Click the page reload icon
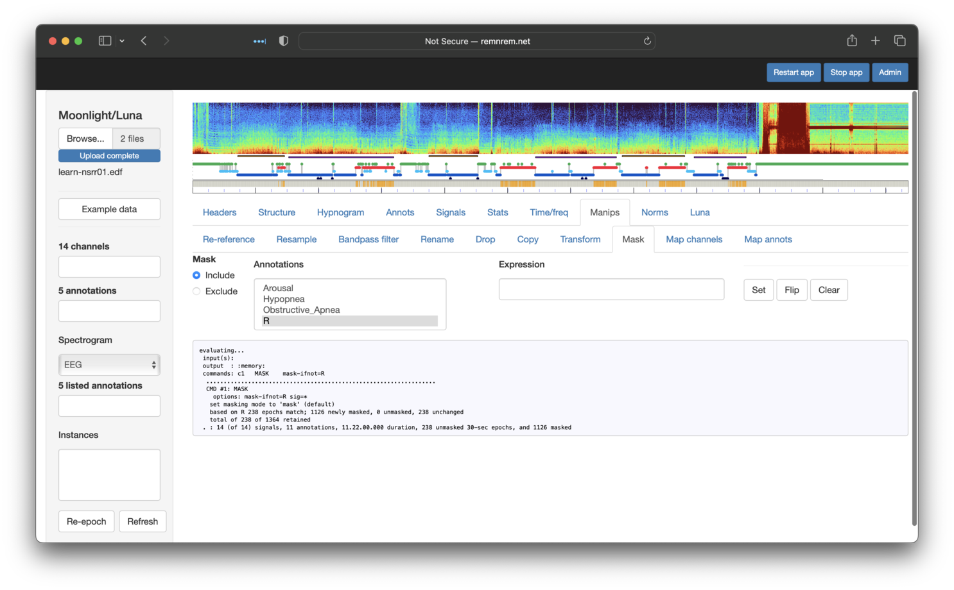954x590 pixels. (x=647, y=41)
